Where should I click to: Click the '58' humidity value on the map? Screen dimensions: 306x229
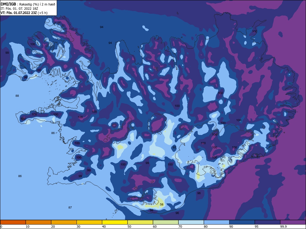[x=162, y=205]
